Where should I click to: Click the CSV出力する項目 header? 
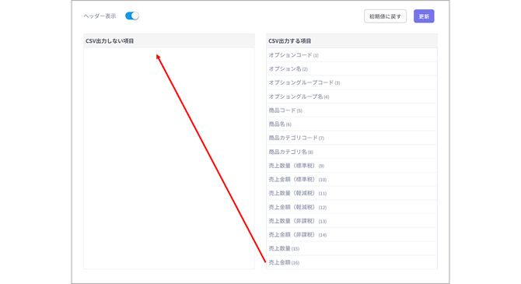pos(351,41)
